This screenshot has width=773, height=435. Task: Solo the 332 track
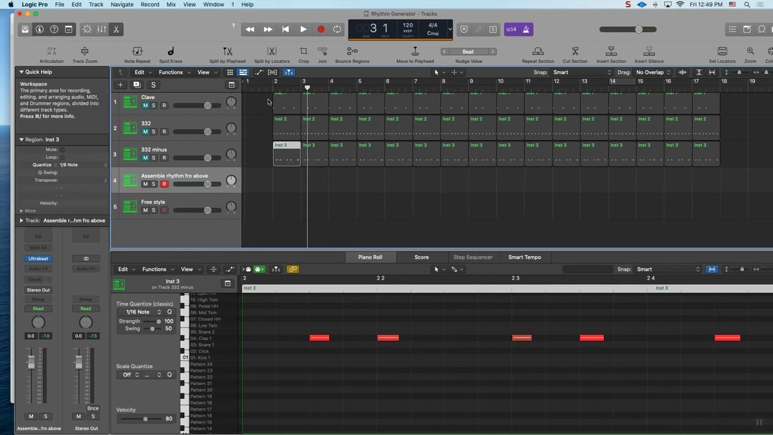point(153,132)
